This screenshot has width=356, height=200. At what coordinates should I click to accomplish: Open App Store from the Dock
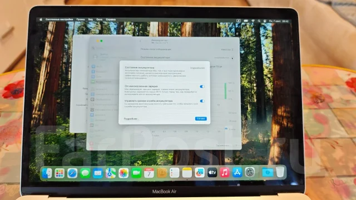coord(237,173)
